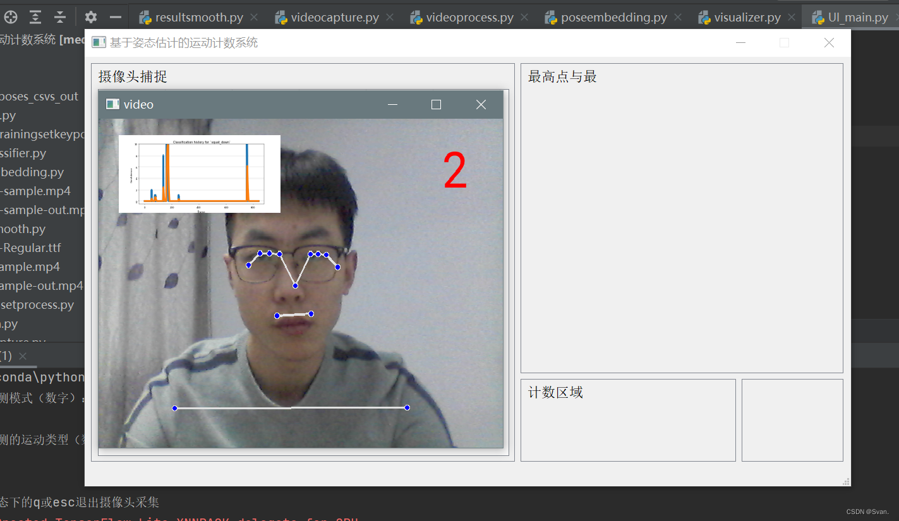899x521 pixels.
Task: Select the file ending in setprocess.py
Action: (37, 305)
